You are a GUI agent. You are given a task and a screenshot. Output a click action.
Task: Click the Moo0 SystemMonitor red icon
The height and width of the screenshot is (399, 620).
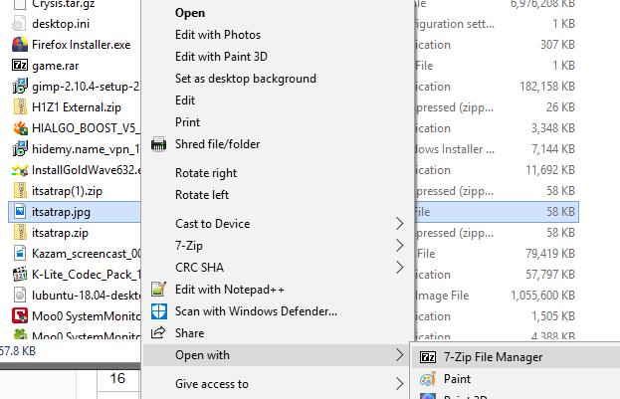pos(20,315)
